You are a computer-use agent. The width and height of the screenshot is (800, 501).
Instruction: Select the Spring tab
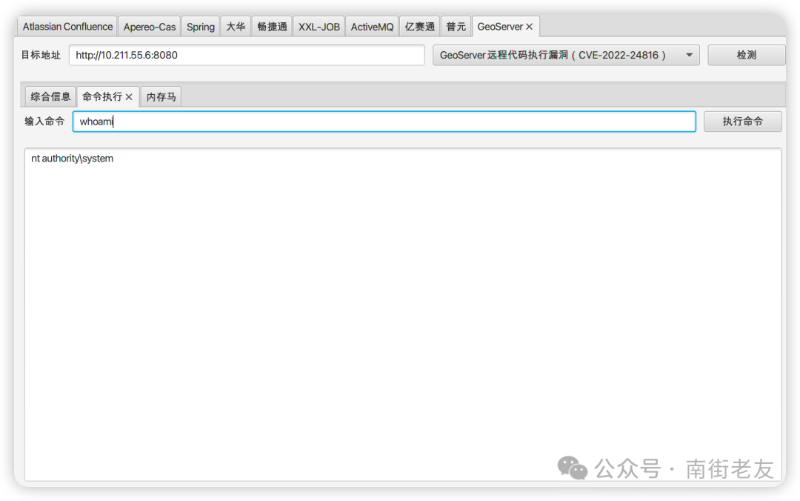coord(201,27)
